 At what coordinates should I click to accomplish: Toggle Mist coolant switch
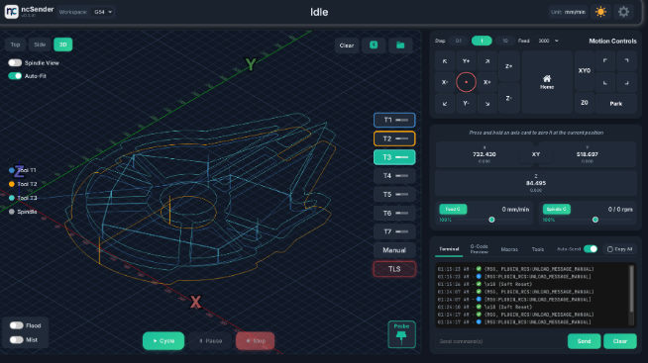click(16, 340)
